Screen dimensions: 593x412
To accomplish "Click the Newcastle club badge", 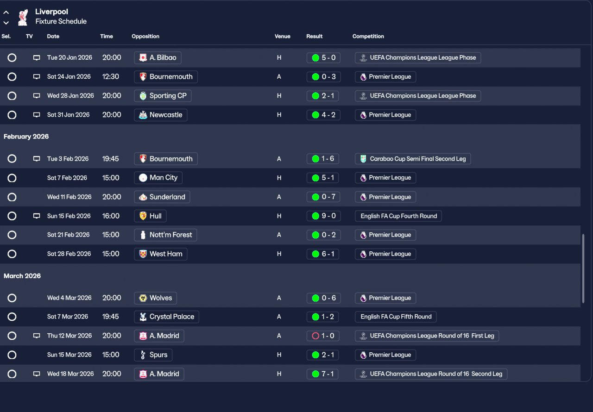I will pos(143,115).
